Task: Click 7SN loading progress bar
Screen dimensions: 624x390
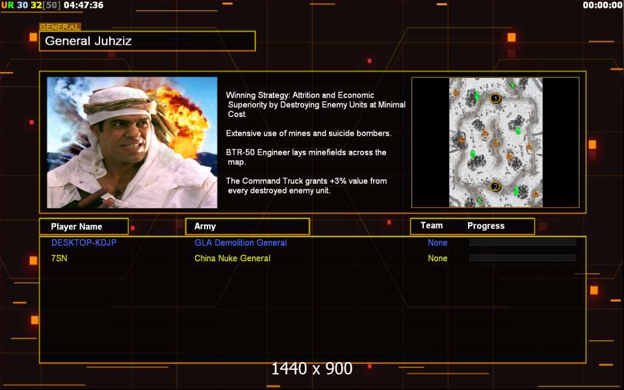Action: pyautogui.click(x=523, y=258)
